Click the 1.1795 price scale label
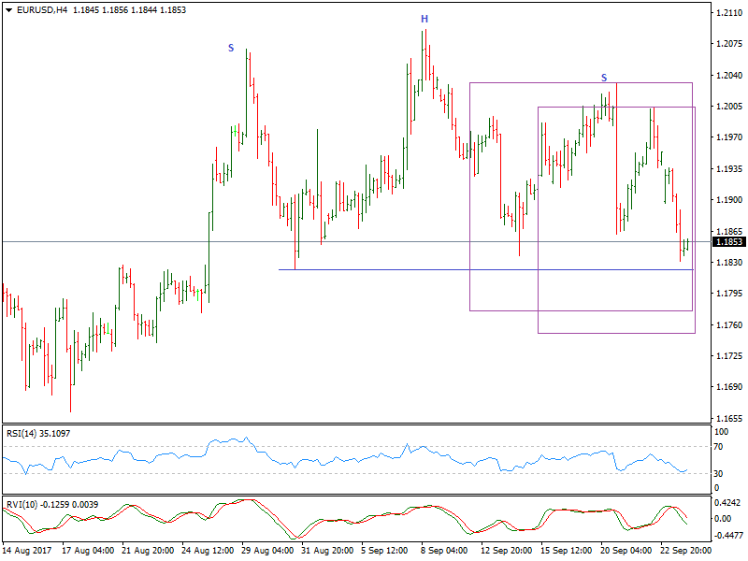 [x=729, y=294]
